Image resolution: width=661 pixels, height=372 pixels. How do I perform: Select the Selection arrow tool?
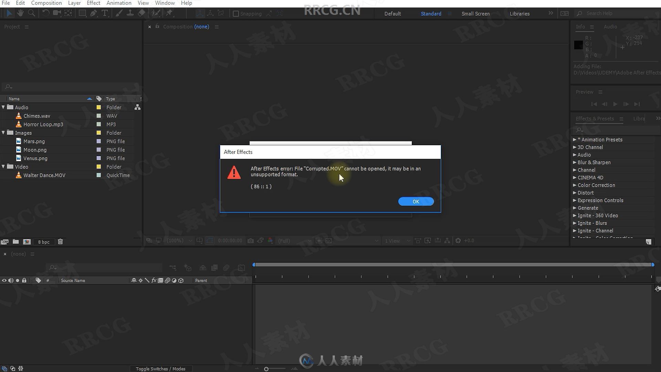coord(9,13)
